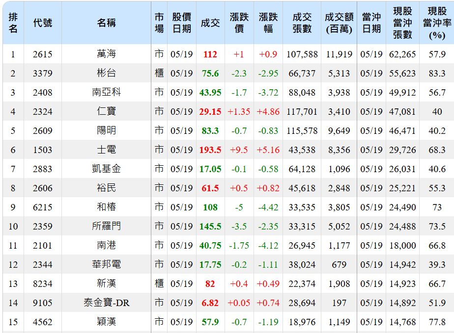
Task: Open stock name 裕民
Action: coord(106,188)
